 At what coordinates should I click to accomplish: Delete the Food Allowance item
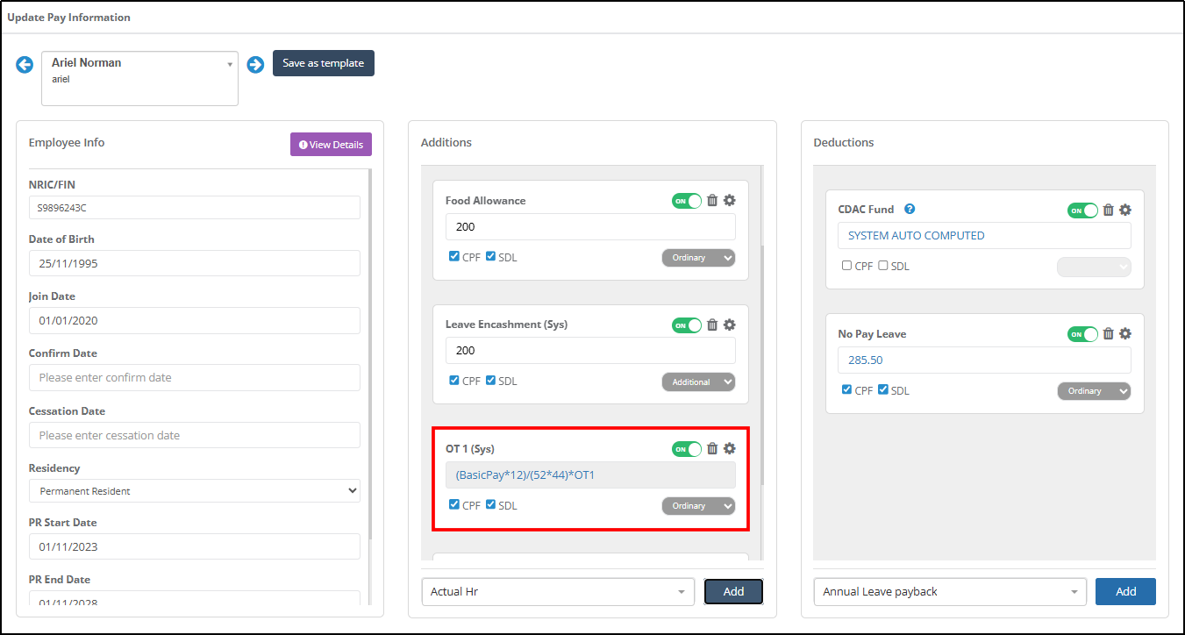coord(712,200)
